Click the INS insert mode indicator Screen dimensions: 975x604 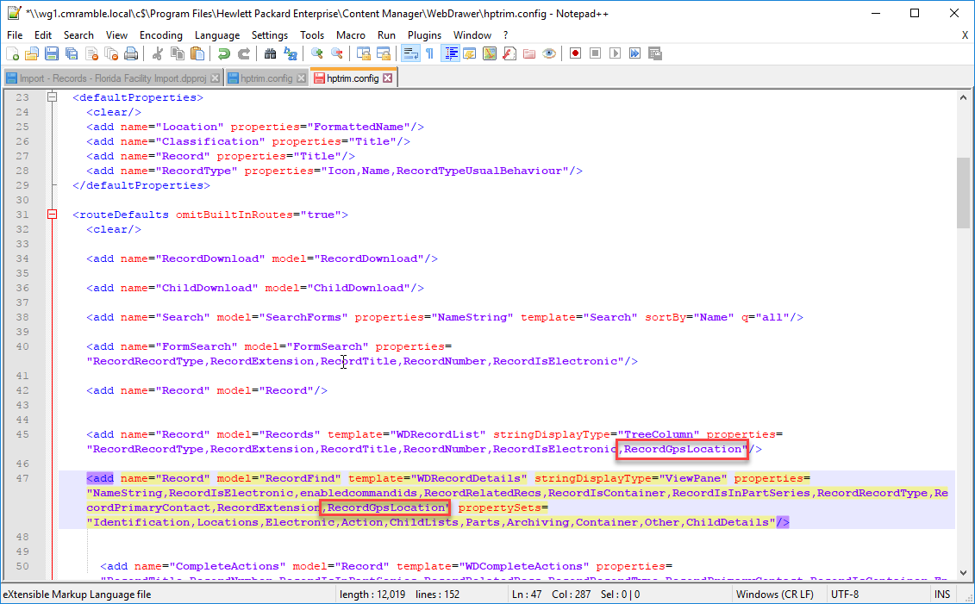click(x=942, y=595)
